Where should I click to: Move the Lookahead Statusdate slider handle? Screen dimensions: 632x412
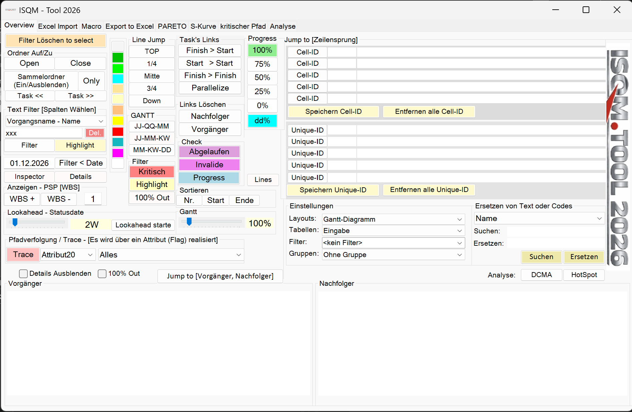15,222
